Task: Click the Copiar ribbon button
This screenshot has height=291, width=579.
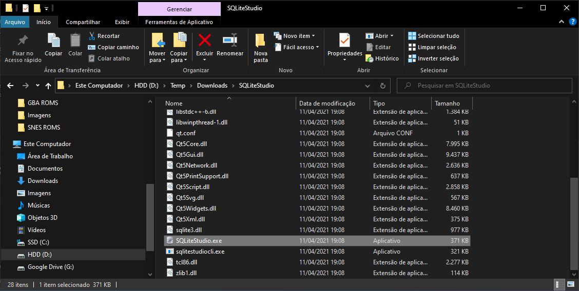Action: (53, 45)
